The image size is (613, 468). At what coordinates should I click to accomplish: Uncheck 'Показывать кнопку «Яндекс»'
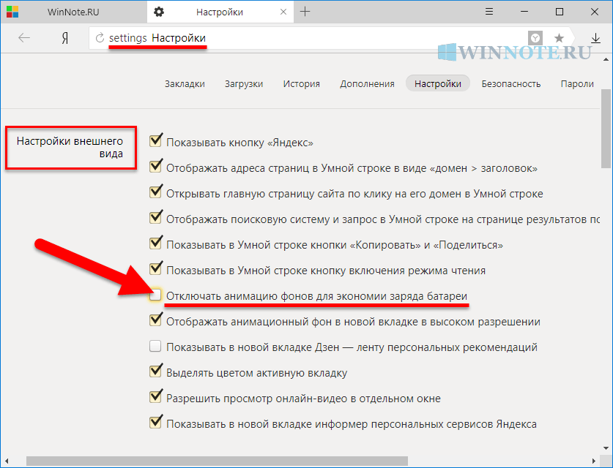pyautogui.click(x=155, y=141)
